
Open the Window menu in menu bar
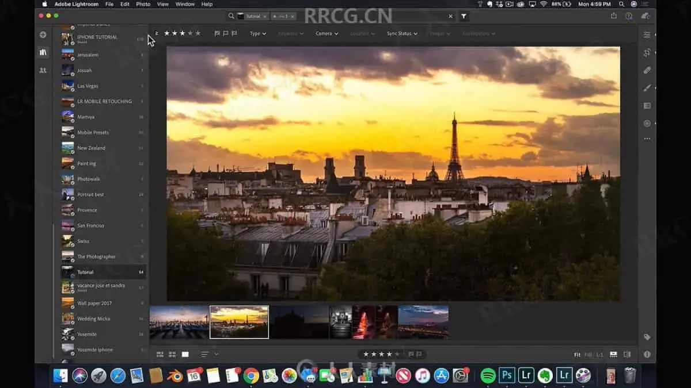(x=185, y=4)
